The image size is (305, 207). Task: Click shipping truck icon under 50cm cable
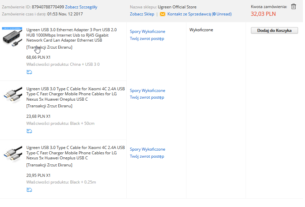click(29, 131)
